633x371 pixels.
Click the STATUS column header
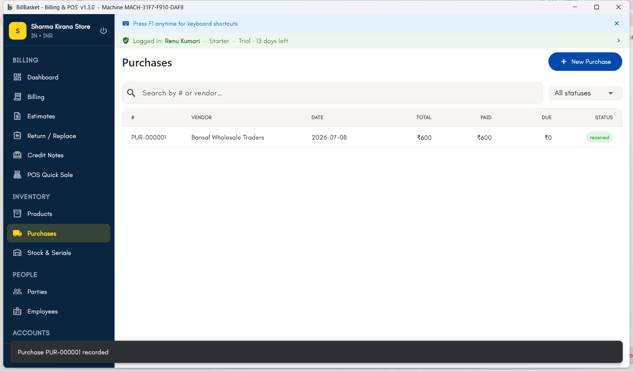(x=604, y=117)
